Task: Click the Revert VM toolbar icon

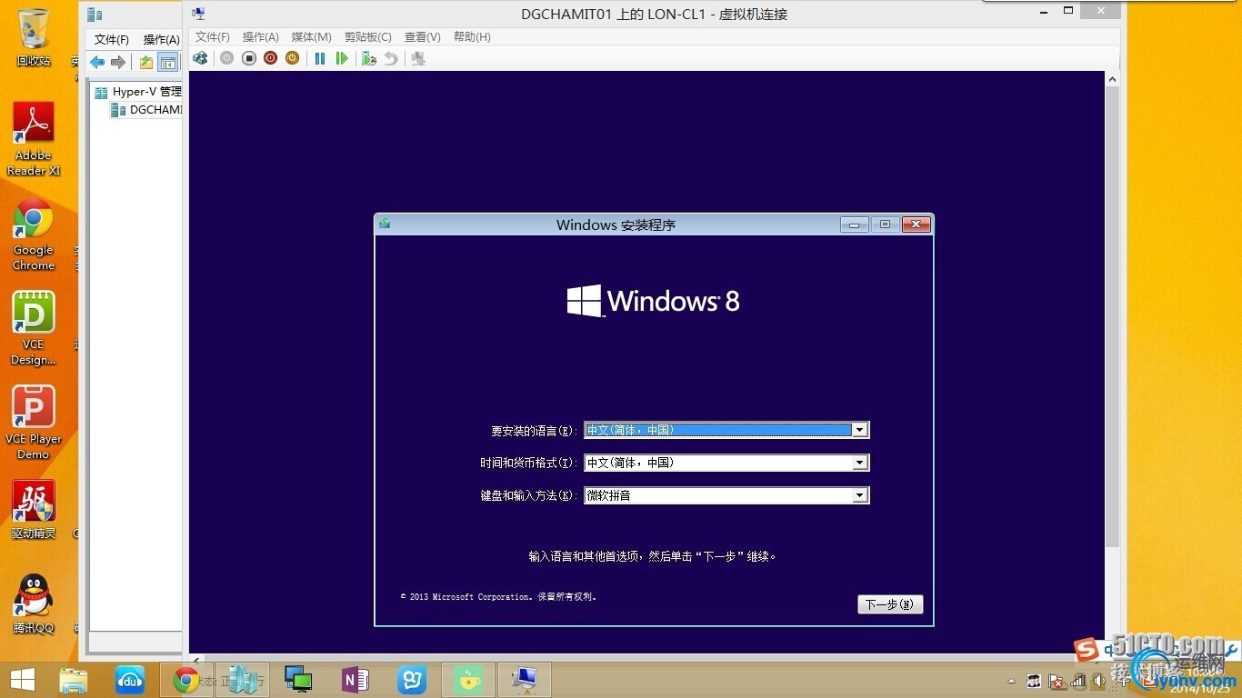Action: (x=390, y=58)
